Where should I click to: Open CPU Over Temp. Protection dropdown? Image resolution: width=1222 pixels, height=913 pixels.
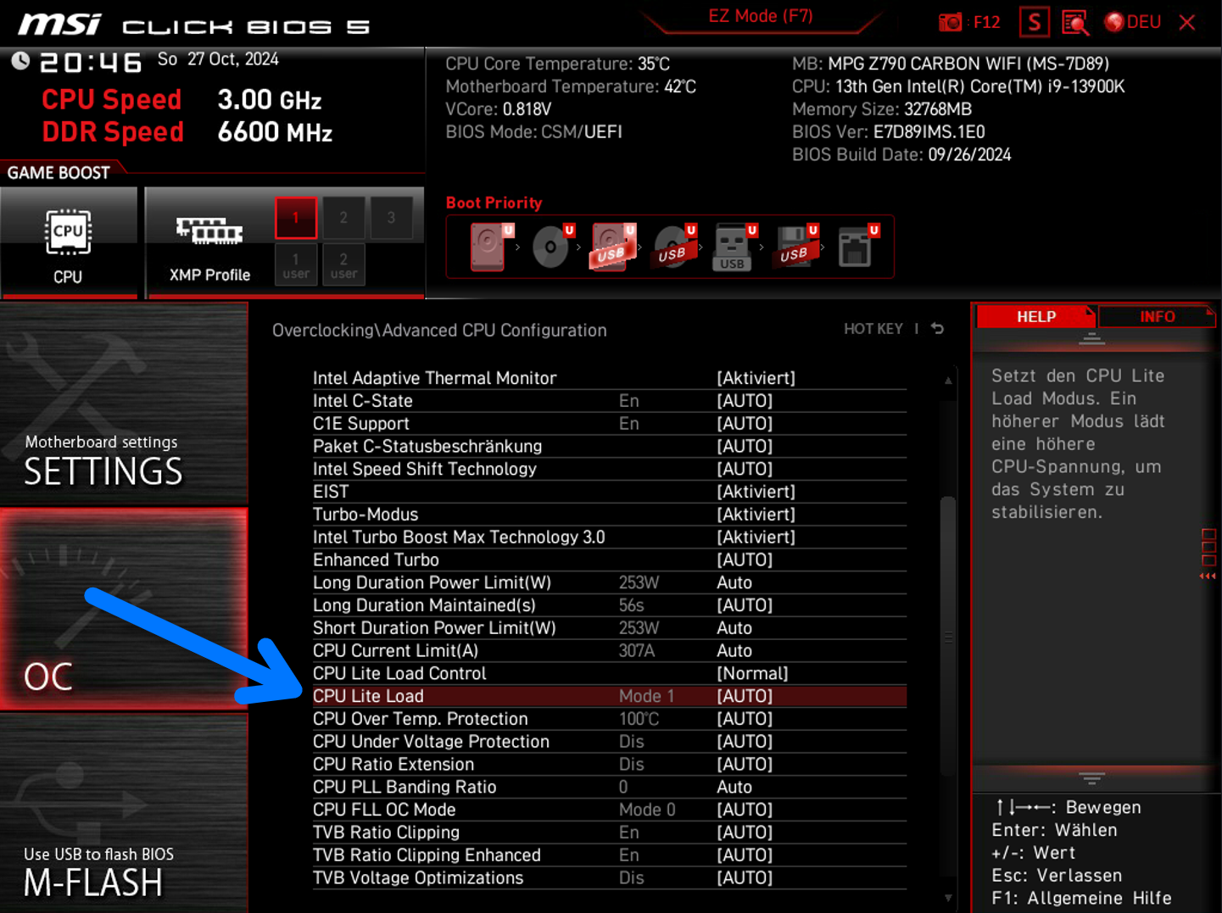[x=745, y=719]
